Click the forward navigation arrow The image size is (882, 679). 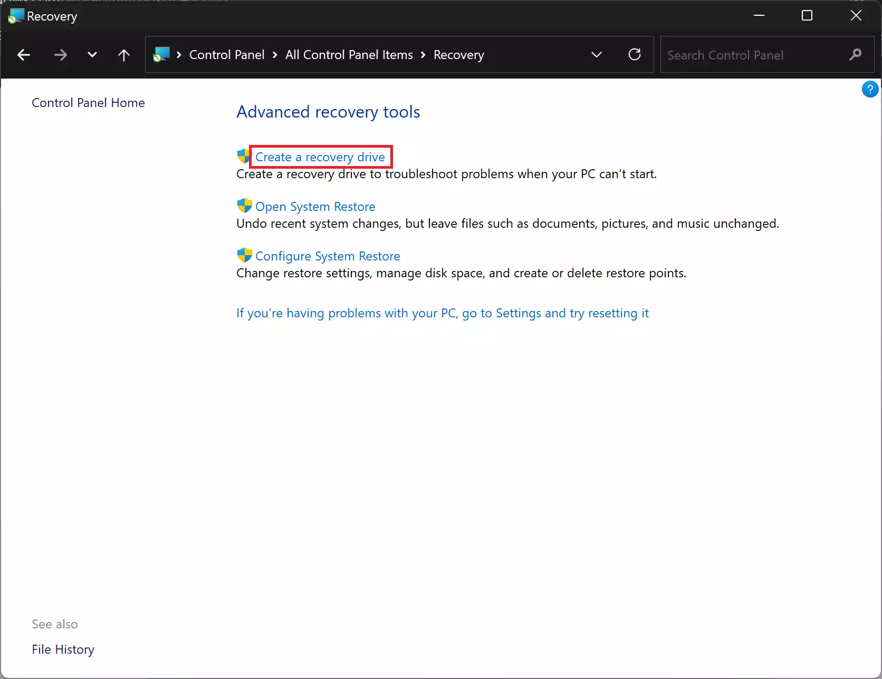coord(61,55)
